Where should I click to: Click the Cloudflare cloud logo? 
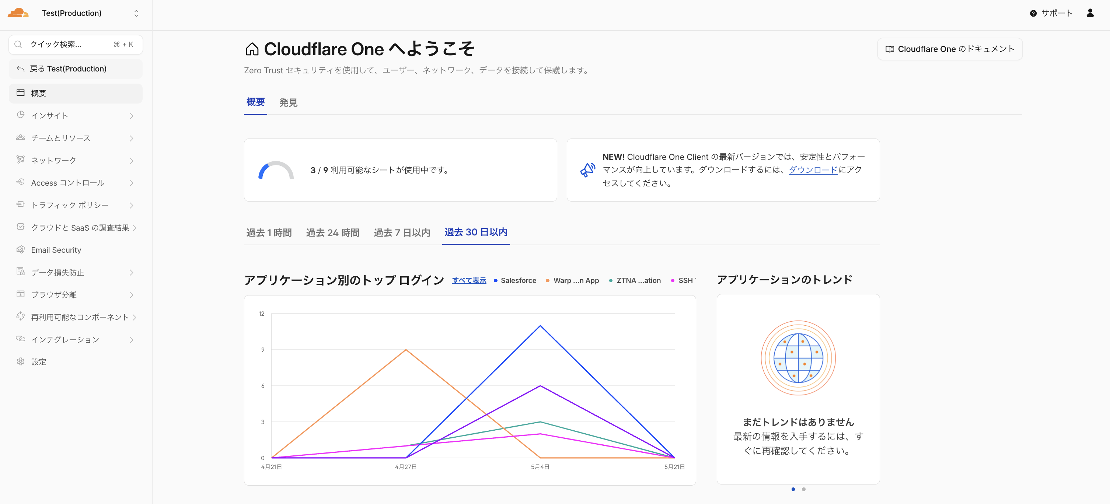tap(18, 13)
